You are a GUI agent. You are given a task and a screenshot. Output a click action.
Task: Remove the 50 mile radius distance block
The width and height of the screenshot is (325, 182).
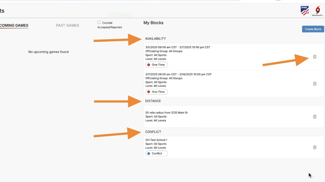pyautogui.click(x=315, y=117)
